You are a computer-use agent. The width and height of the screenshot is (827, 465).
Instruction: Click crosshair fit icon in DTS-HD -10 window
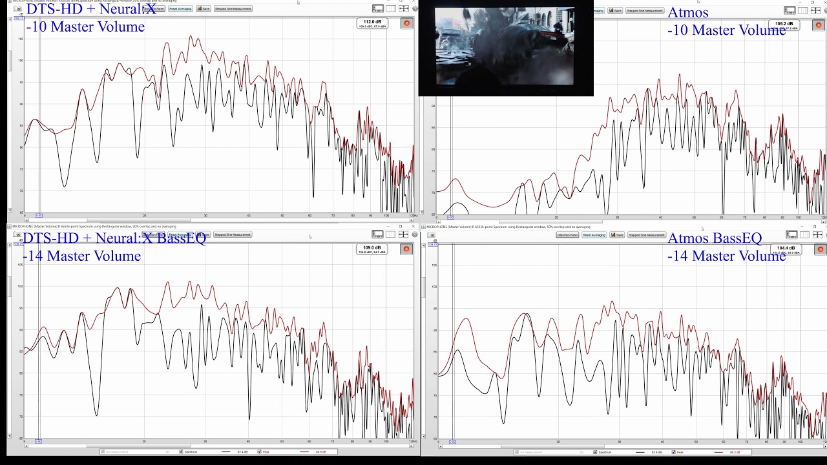(x=404, y=8)
